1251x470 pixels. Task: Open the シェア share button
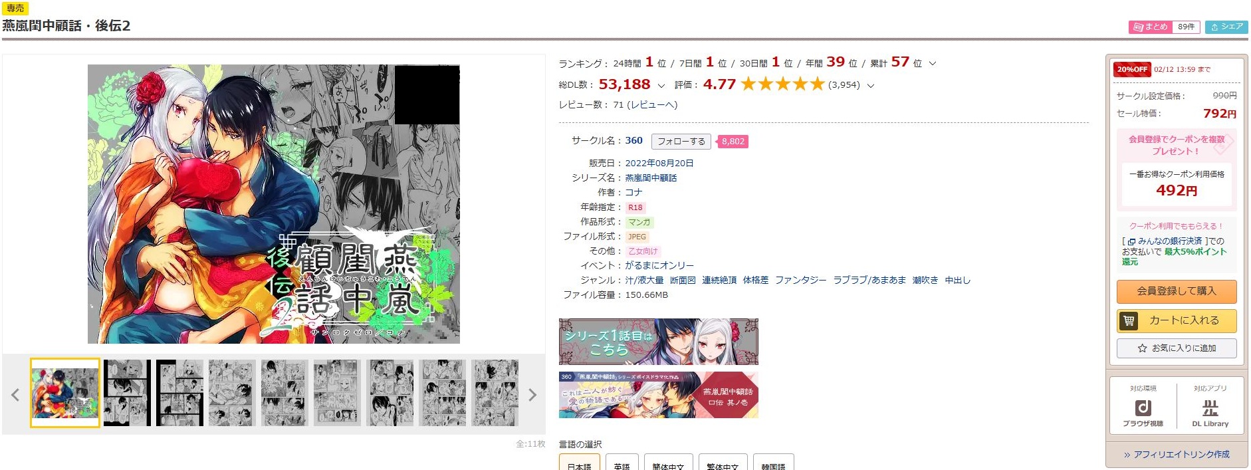[1226, 27]
